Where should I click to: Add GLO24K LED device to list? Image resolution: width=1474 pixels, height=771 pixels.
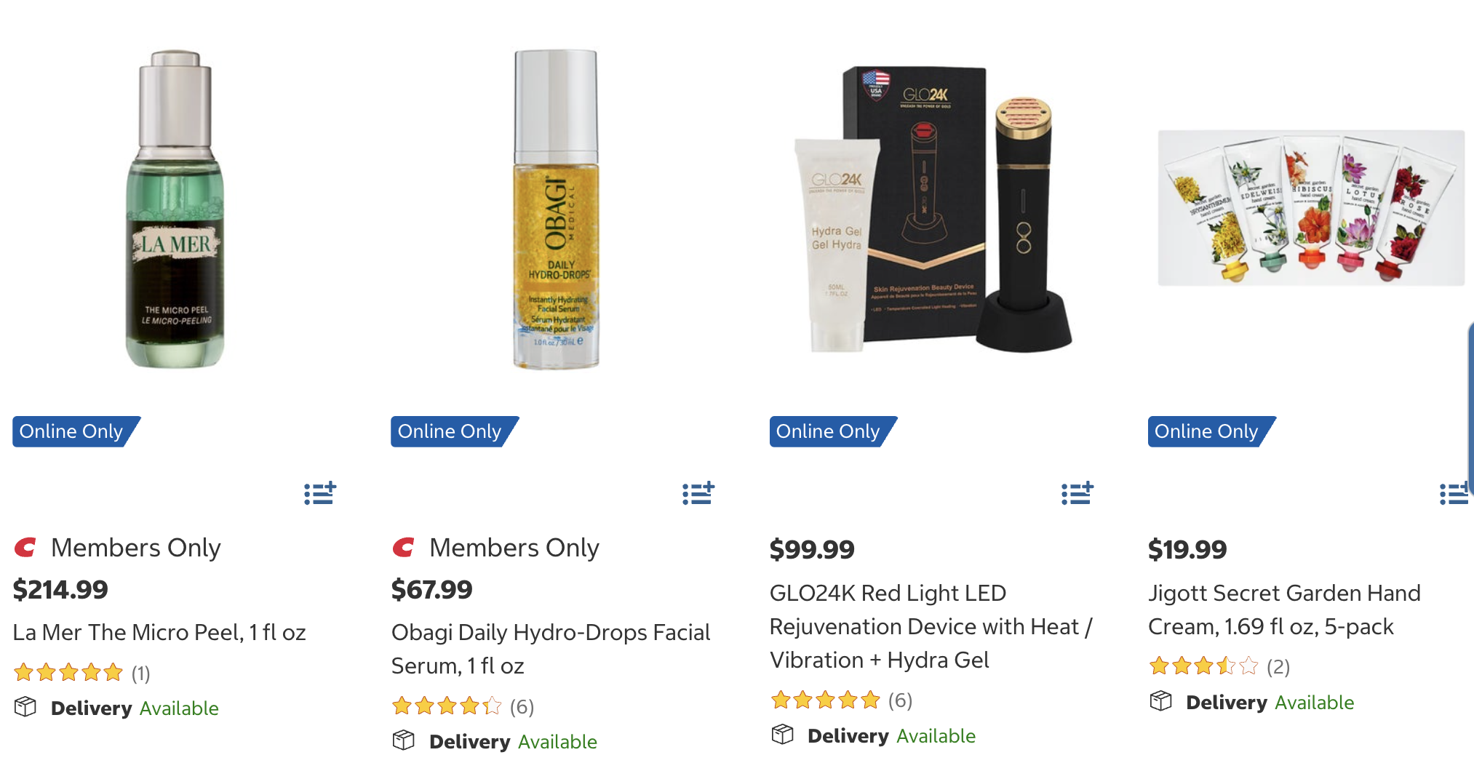[1077, 493]
